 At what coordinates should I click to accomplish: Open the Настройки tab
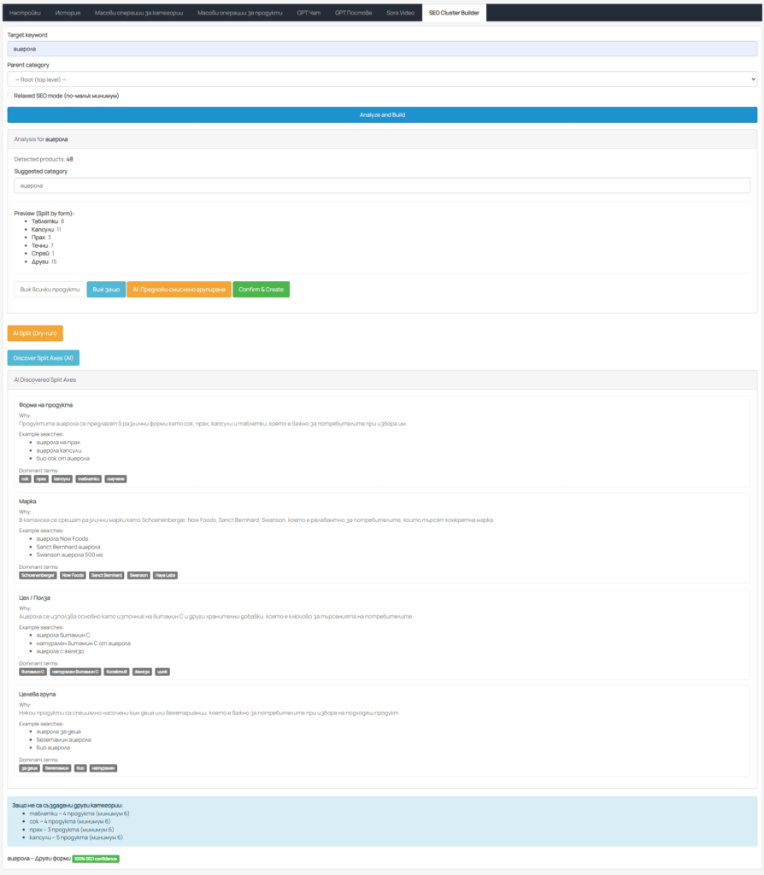point(25,13)
